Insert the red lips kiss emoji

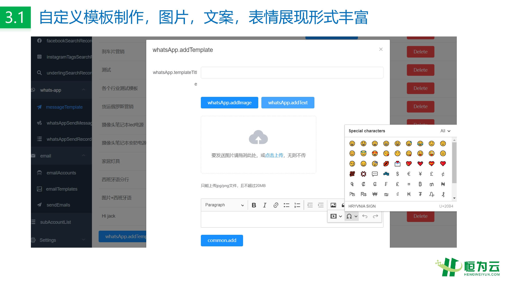click(386, 164)
